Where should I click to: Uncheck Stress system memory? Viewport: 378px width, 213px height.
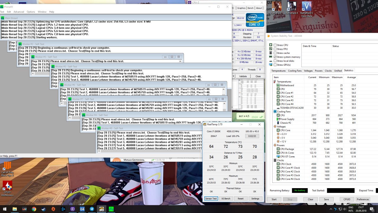[275, 57]
